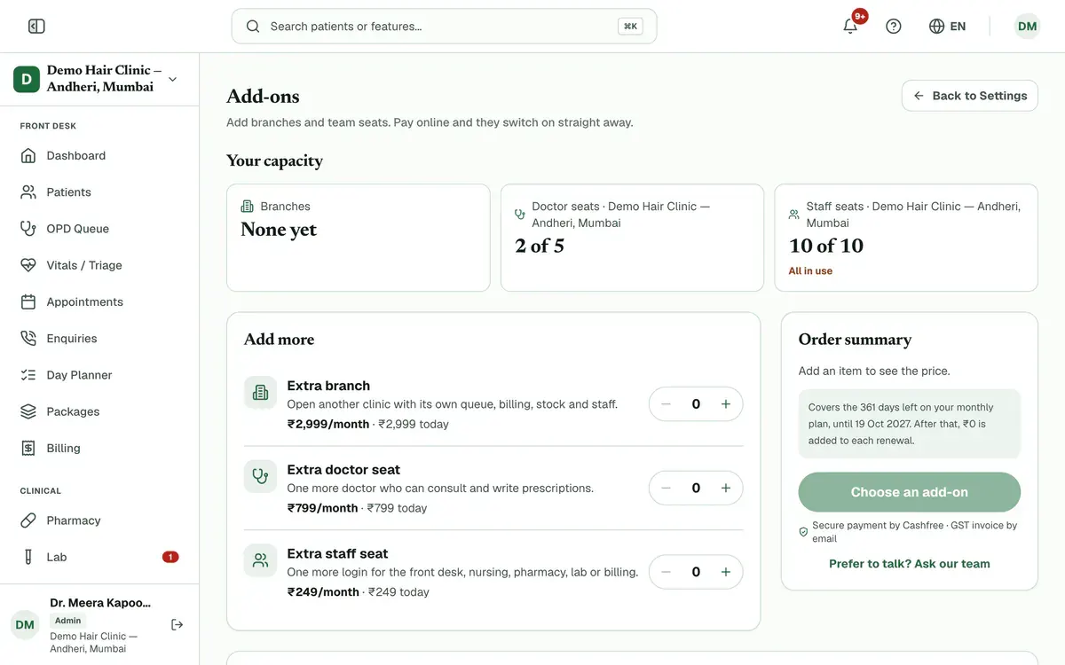Decrease Extra doctor seat quantity
The width and height of the screenshot is (1065, 665).
(x=666, y=488)
